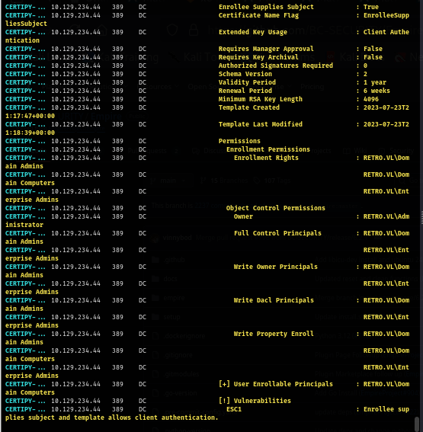Click the Certificate Name Flag label
Image resolution: width=423 pixels, height=432 pixels.
(x=258, y=15)
